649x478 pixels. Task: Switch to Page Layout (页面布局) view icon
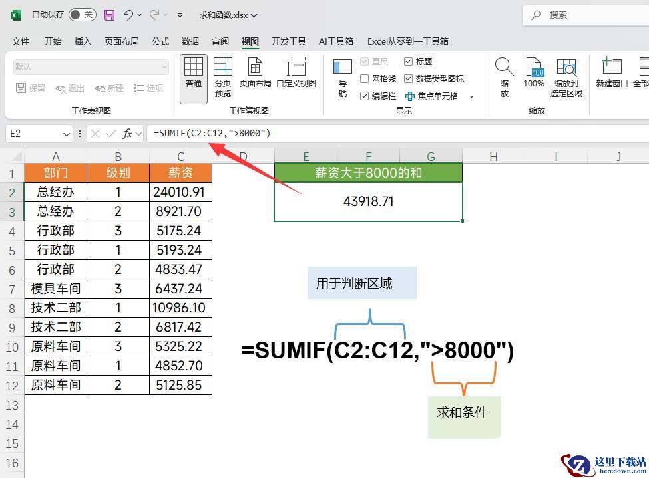pos(255,67)
